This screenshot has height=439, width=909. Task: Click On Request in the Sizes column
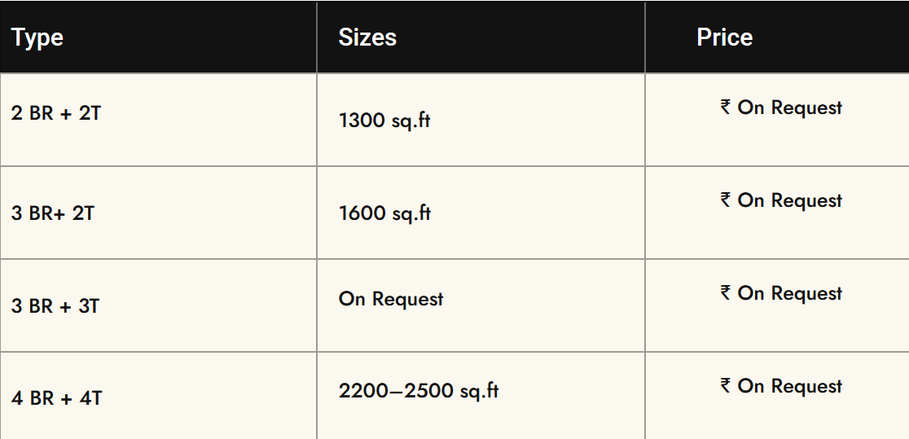point(391,299)
